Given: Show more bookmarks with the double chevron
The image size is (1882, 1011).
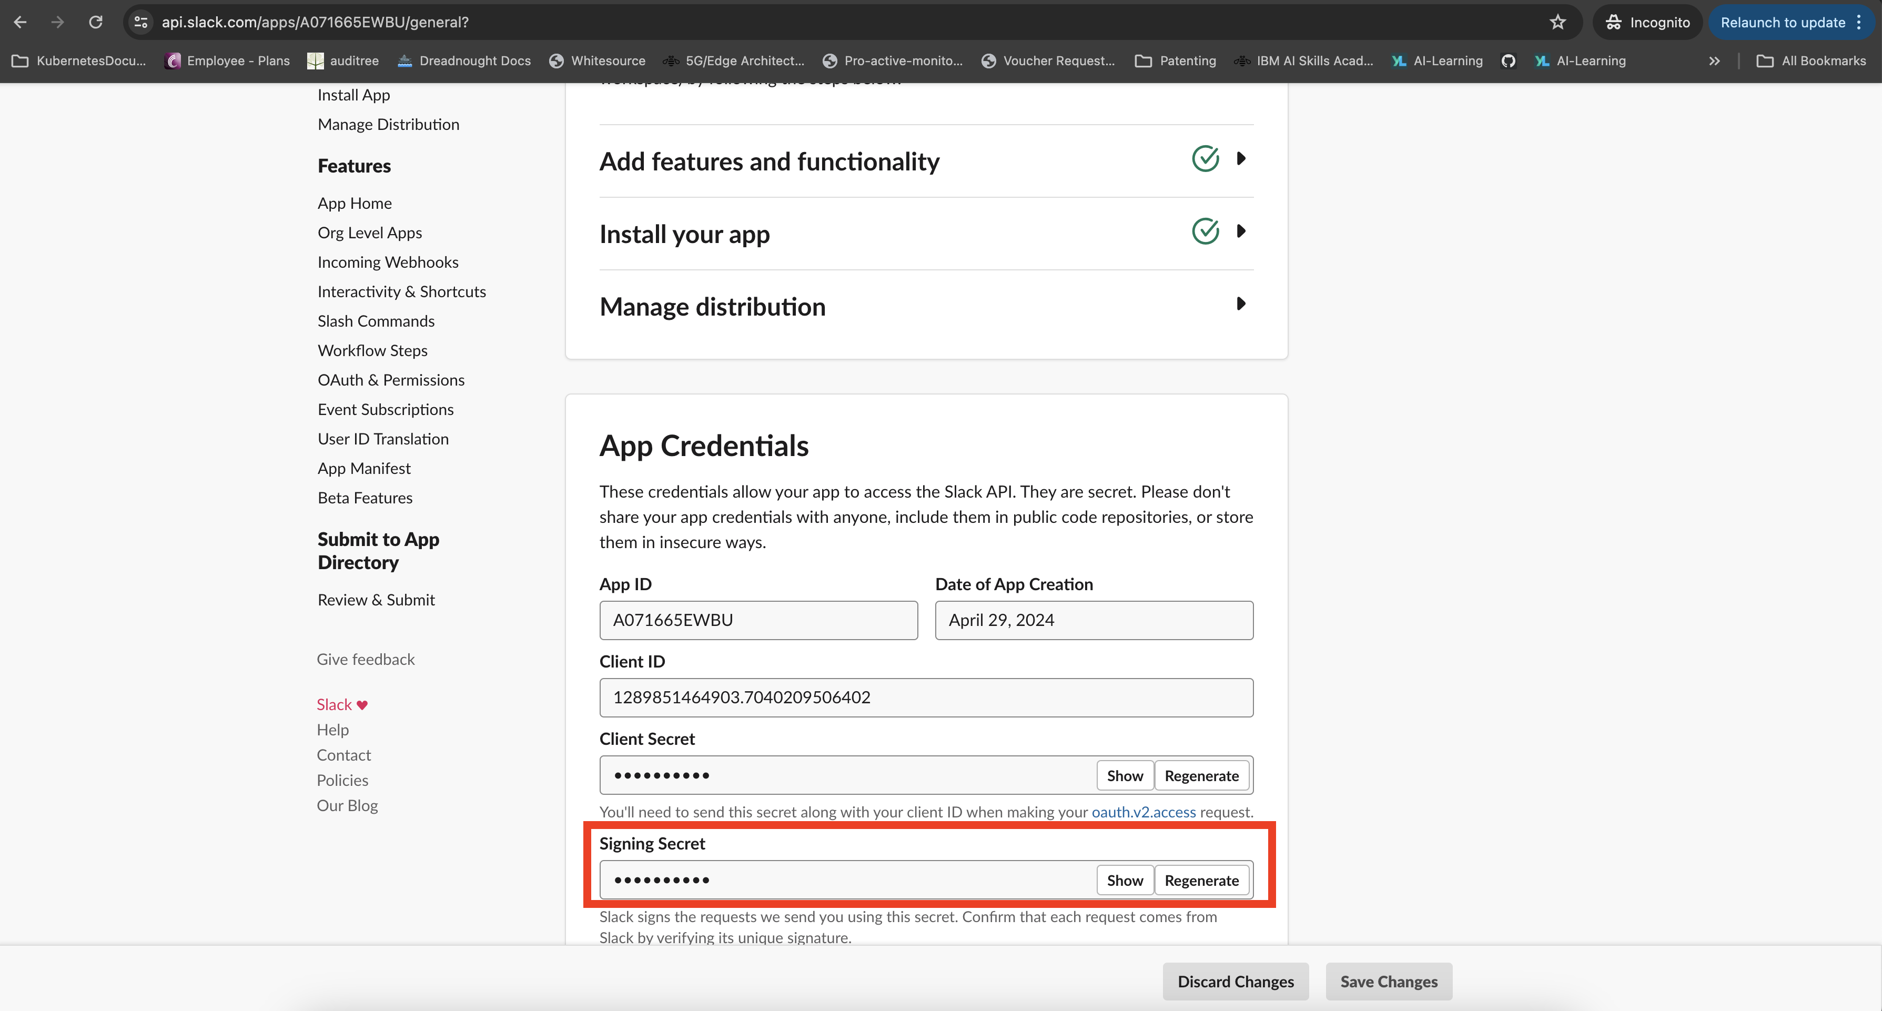Looking at the screenshot, I should [1714, 60].
